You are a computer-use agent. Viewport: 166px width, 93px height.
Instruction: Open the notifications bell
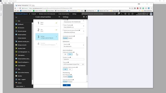(x=118, y=14)
